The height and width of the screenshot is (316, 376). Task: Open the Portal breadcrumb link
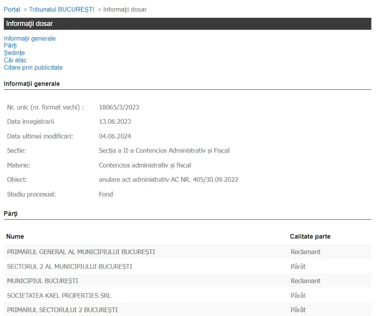click(12, 9)
